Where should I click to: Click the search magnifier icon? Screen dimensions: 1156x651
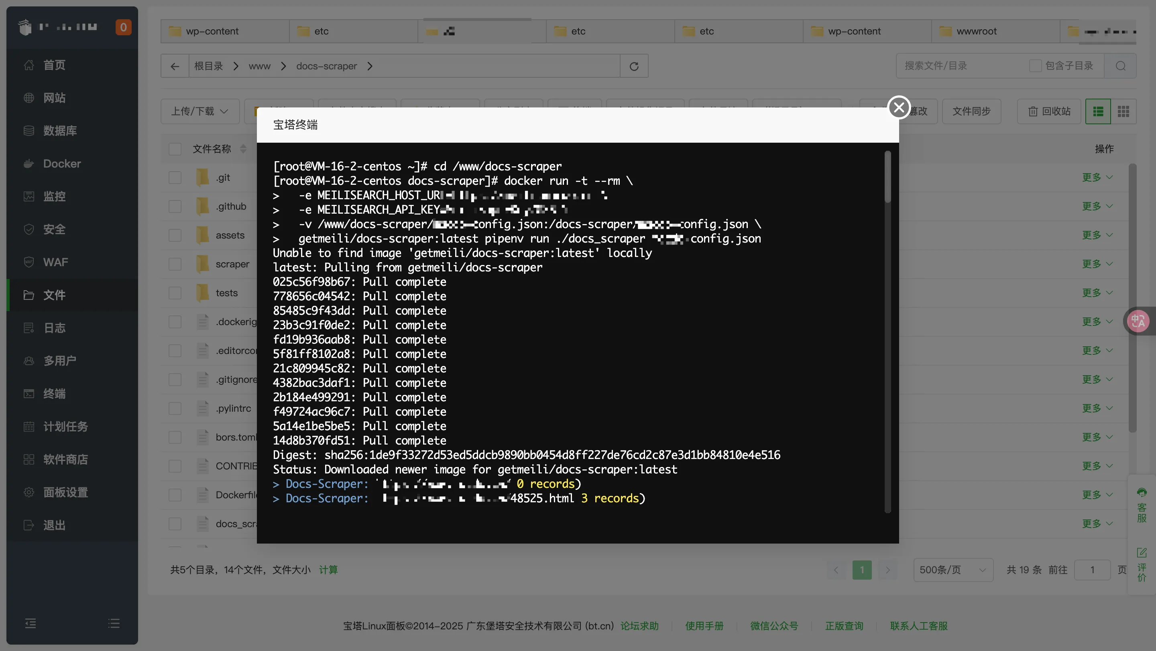[1120, 66]
